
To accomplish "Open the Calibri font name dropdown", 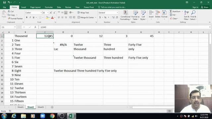I will click(41, 13).
